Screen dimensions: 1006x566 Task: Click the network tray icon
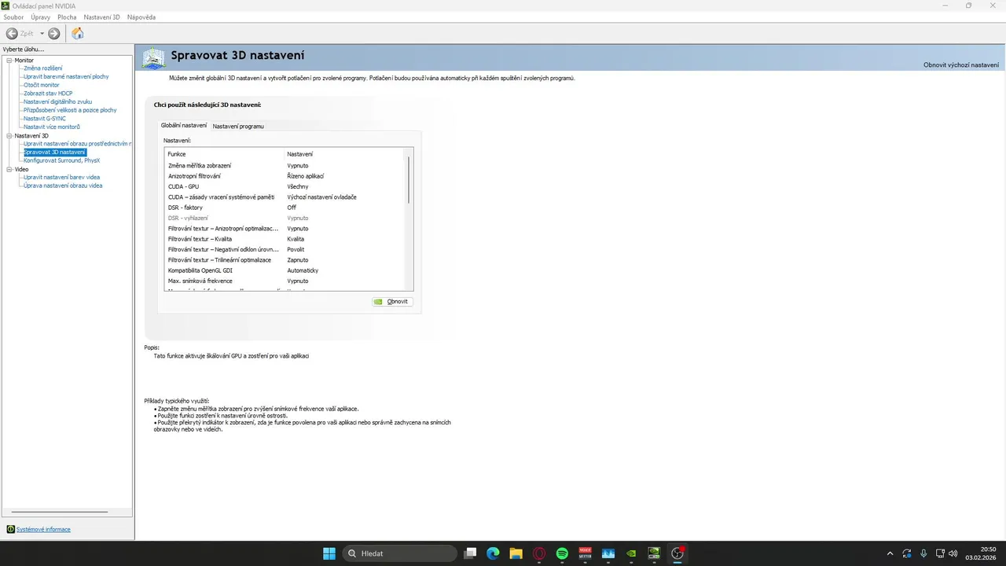click(941, 553)
